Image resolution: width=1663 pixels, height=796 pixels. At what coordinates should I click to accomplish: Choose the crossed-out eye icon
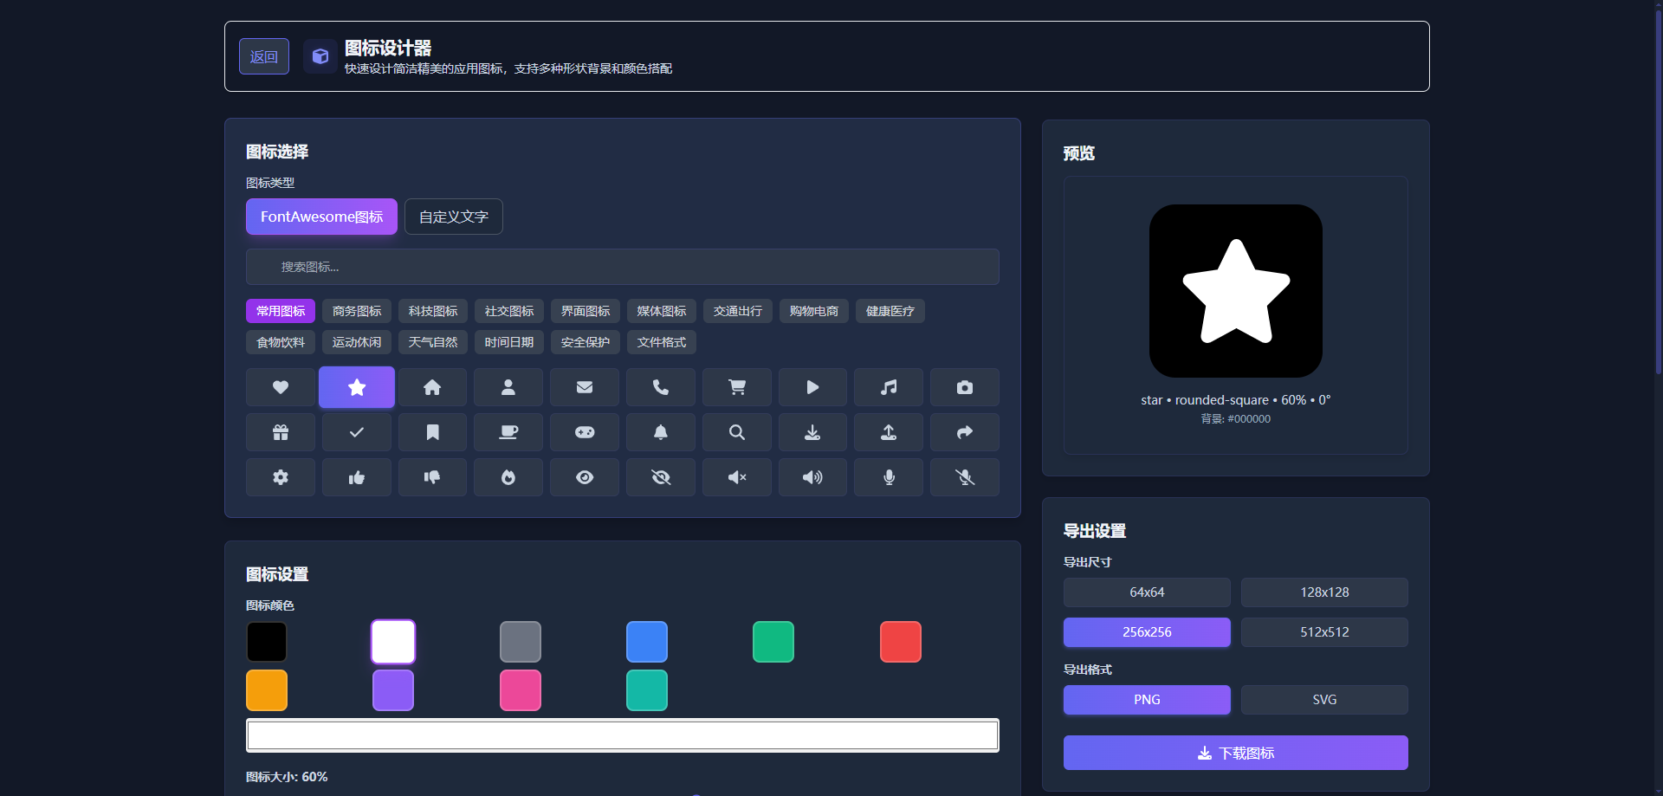coord(661,477)
